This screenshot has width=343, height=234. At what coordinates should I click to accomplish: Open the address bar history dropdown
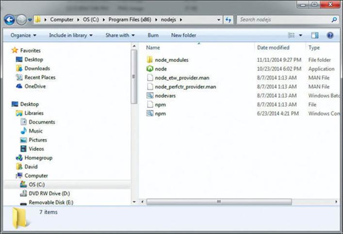click(x=218, y=20)
